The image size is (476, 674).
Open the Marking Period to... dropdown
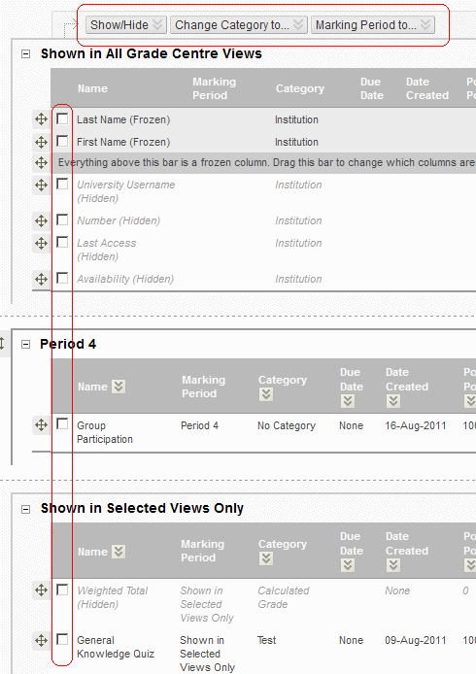(x=373, y=25)
